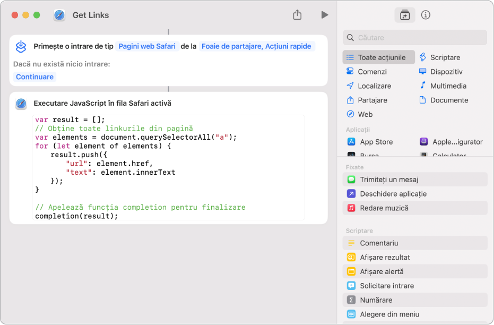Viewport: 494px width, 325px height.
Task: Change source Foaie de partajare, Acțiuni rapide
Action: (256, 46)
